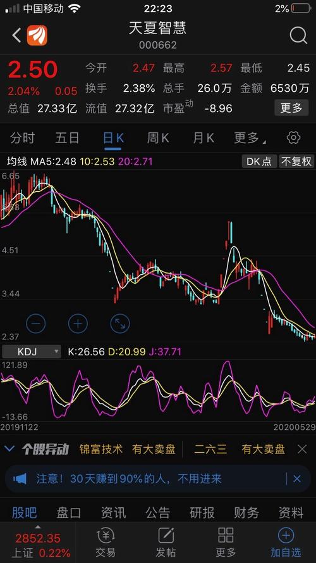Image resolution: width=316 pixels, height=563 pixels.
Task: Open the 资料 tab
Action: [291, 513]
